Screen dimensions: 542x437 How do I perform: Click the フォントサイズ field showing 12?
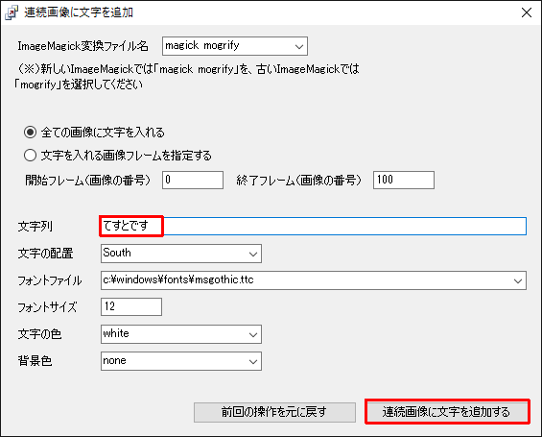pos(131,306)
